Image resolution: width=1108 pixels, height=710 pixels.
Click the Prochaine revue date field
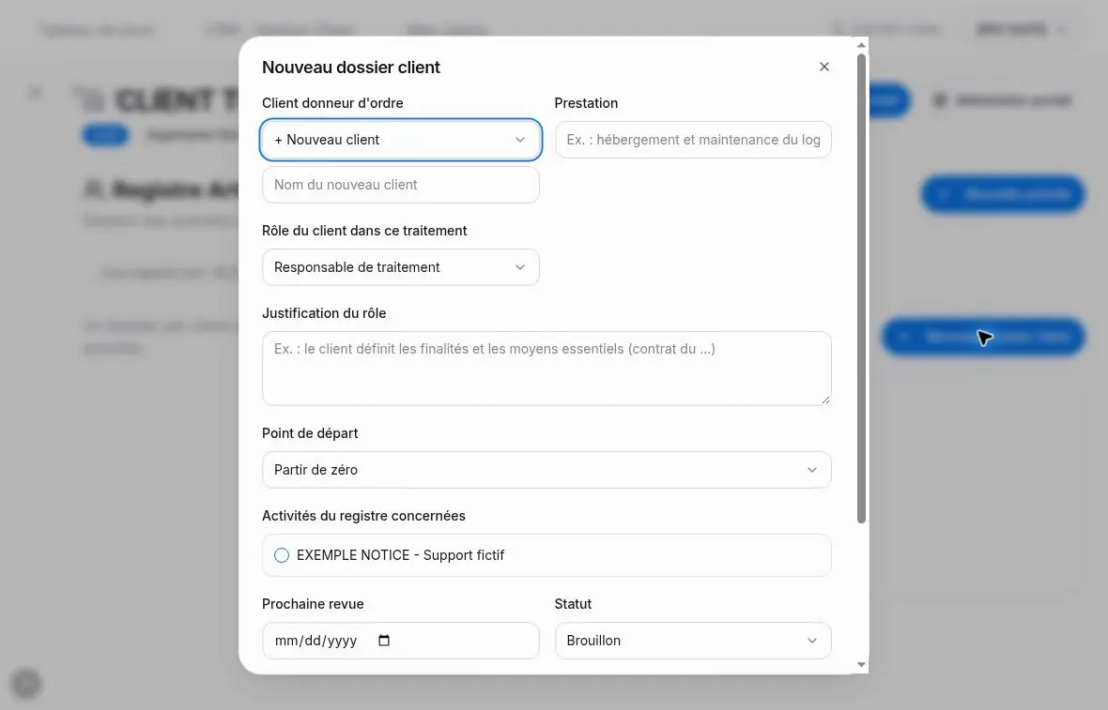pos(401,641)
